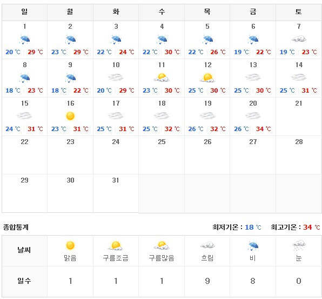
Task: Click the 일수 row header in statistics
Action: click(24, 281)
